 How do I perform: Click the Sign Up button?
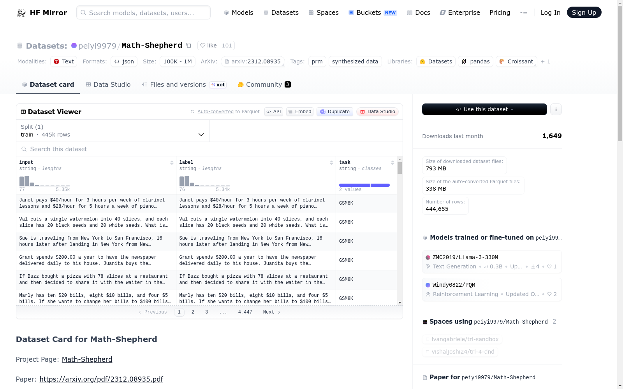click(584, 12)
